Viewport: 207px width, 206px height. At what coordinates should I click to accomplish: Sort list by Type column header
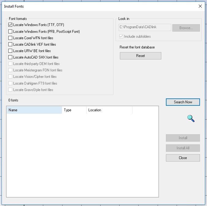(x=74, y=110)
